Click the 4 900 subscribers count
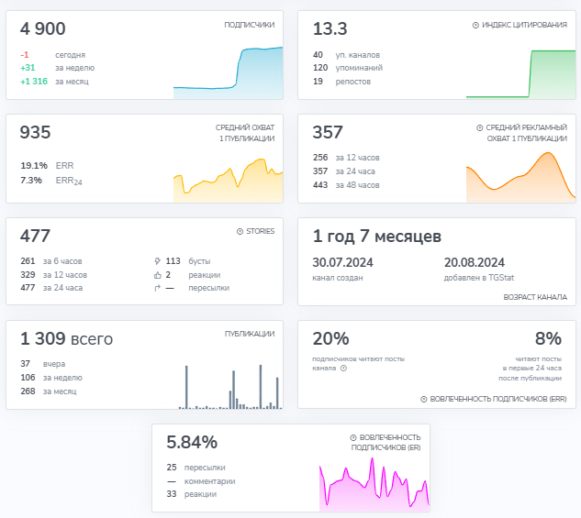The width and height of the screenshot is (581, 518). pos(43,28)
